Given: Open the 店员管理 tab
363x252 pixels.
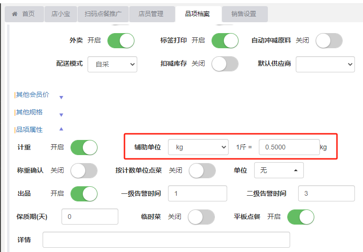Looking at the screenshot, I should (x=151, y=14).
